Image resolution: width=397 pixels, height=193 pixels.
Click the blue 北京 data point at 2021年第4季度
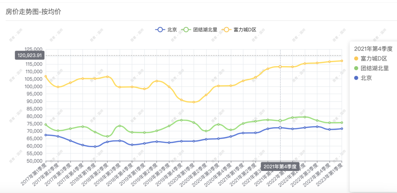[x=280, y=128]
